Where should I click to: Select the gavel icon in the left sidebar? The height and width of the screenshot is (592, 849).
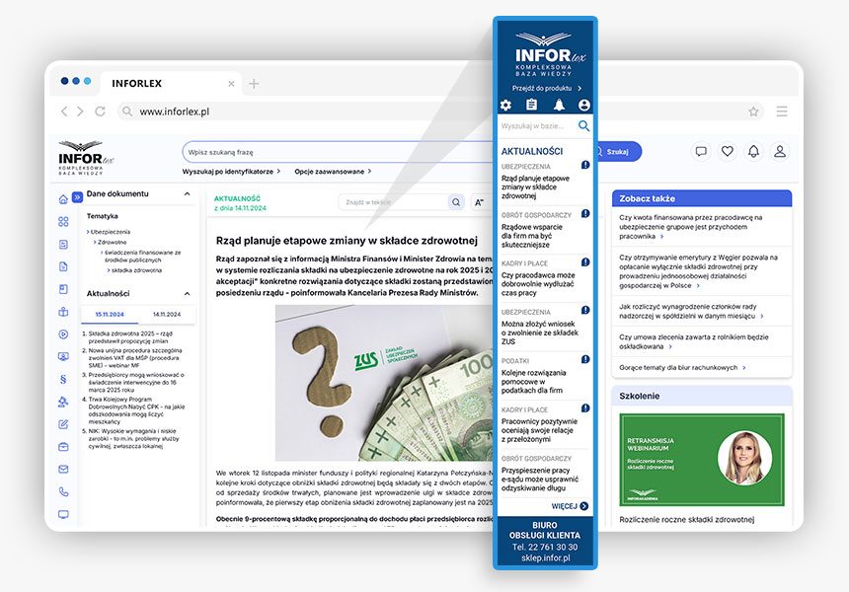(x=63, y=402)
